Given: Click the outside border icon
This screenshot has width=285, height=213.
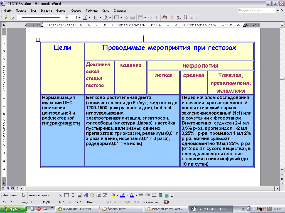Looking at the screenshot, I should click(96, 17).
